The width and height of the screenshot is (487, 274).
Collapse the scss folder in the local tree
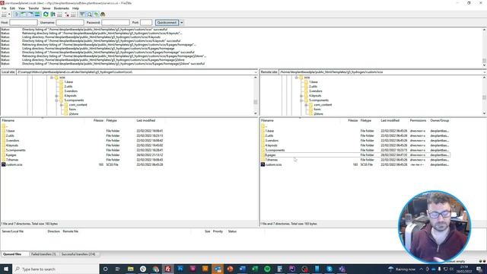(52, 78)
